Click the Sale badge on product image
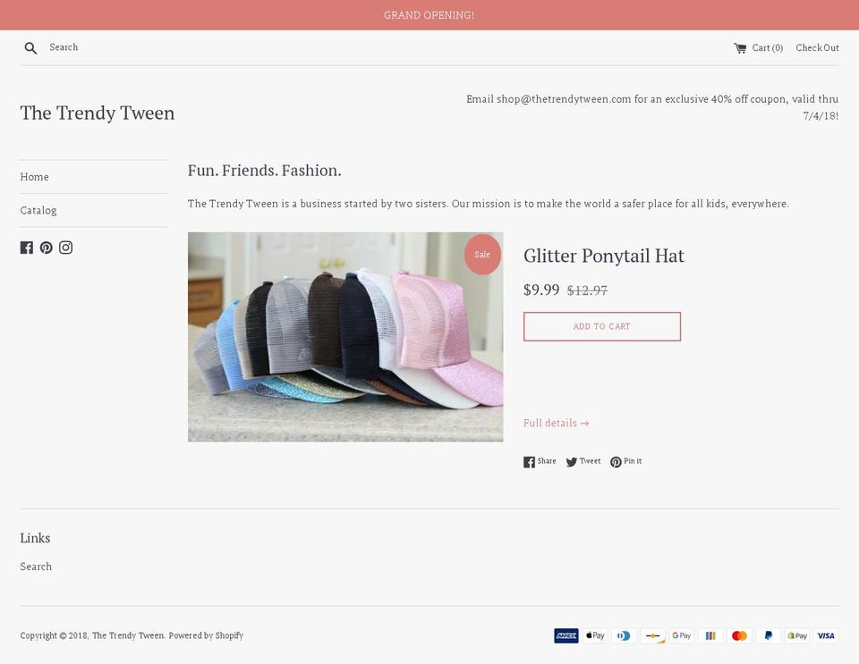 point(482,255)
